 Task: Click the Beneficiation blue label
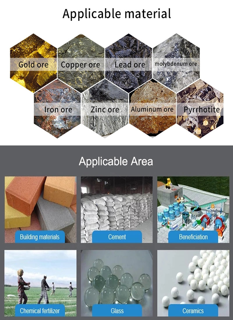193,237
